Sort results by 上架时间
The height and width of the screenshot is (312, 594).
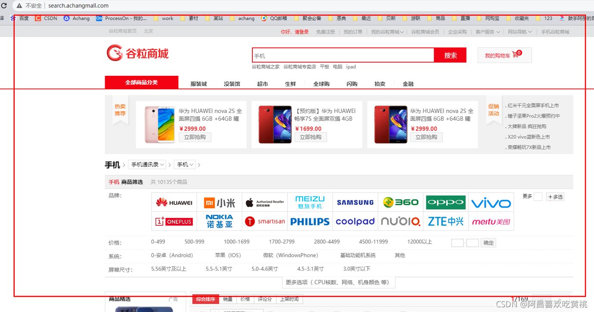289,299
